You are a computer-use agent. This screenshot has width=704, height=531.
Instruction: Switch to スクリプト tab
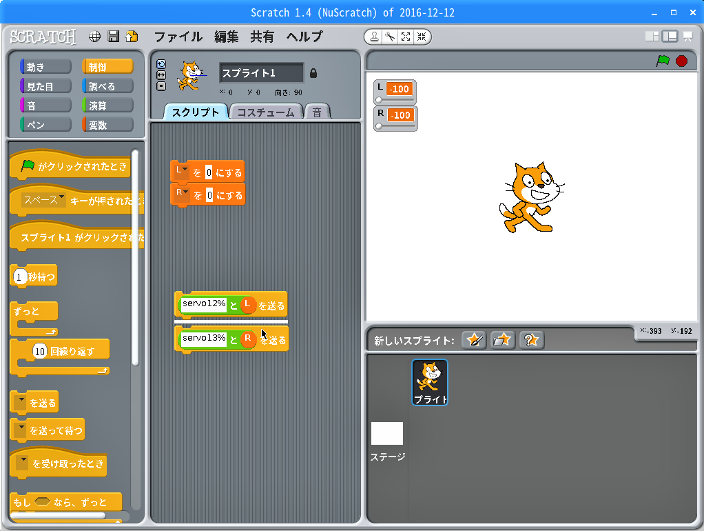point(196,112)
